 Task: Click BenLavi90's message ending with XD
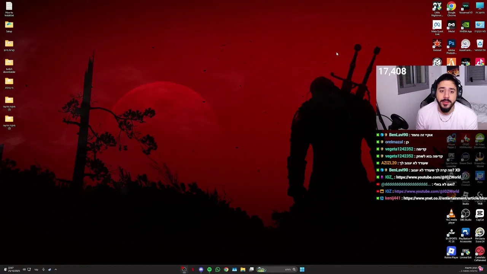418,170
